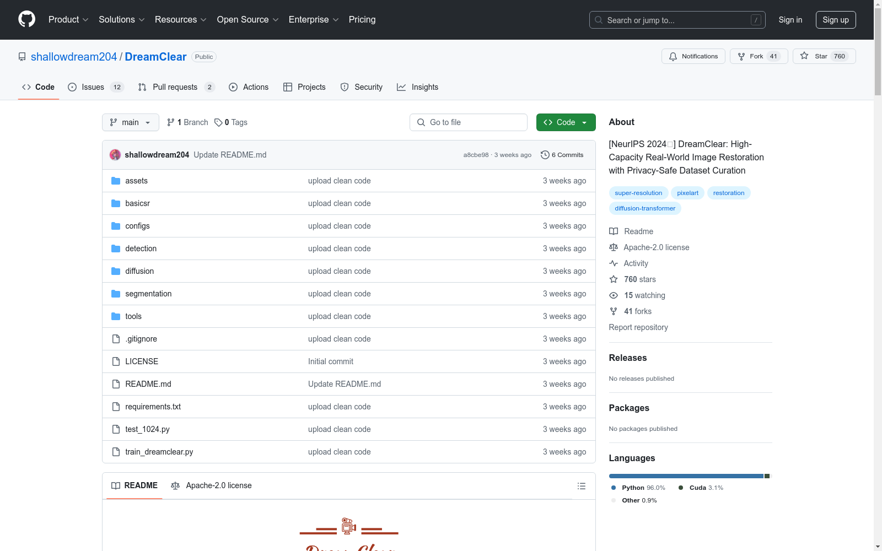Click the diffusion-transformer topic tag
Viewport: 882px width, 551px height.
645,208
